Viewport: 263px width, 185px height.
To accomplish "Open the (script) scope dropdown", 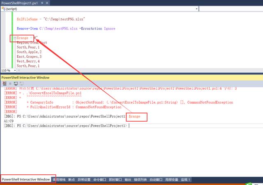I will pyautogui.click(x=196, y=9).
